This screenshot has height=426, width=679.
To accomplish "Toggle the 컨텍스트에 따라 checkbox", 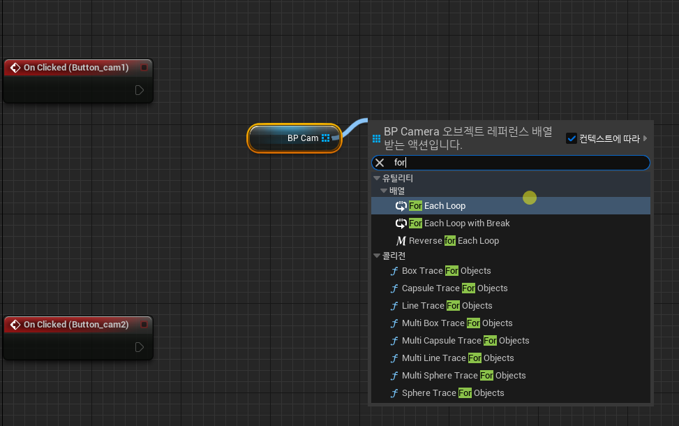I will pos(571,139).
